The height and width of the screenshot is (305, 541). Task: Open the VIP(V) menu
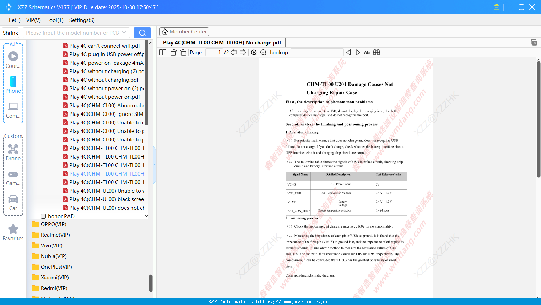(33, 20)
